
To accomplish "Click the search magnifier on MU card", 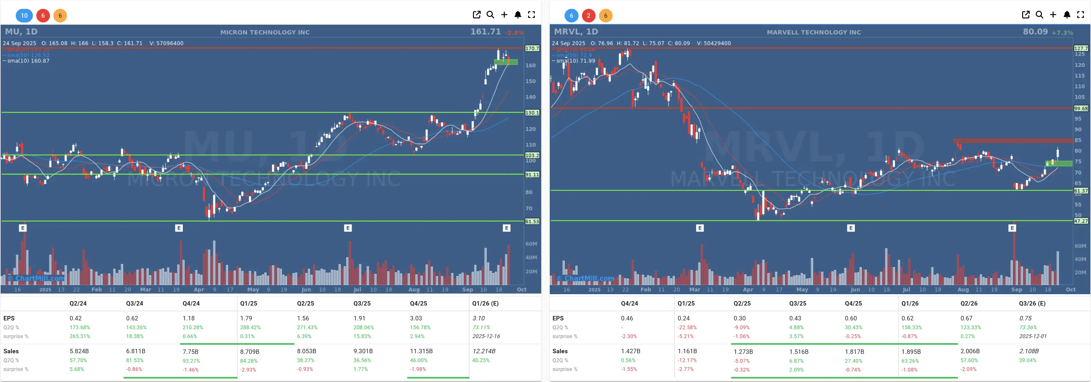I will (490, 15).
